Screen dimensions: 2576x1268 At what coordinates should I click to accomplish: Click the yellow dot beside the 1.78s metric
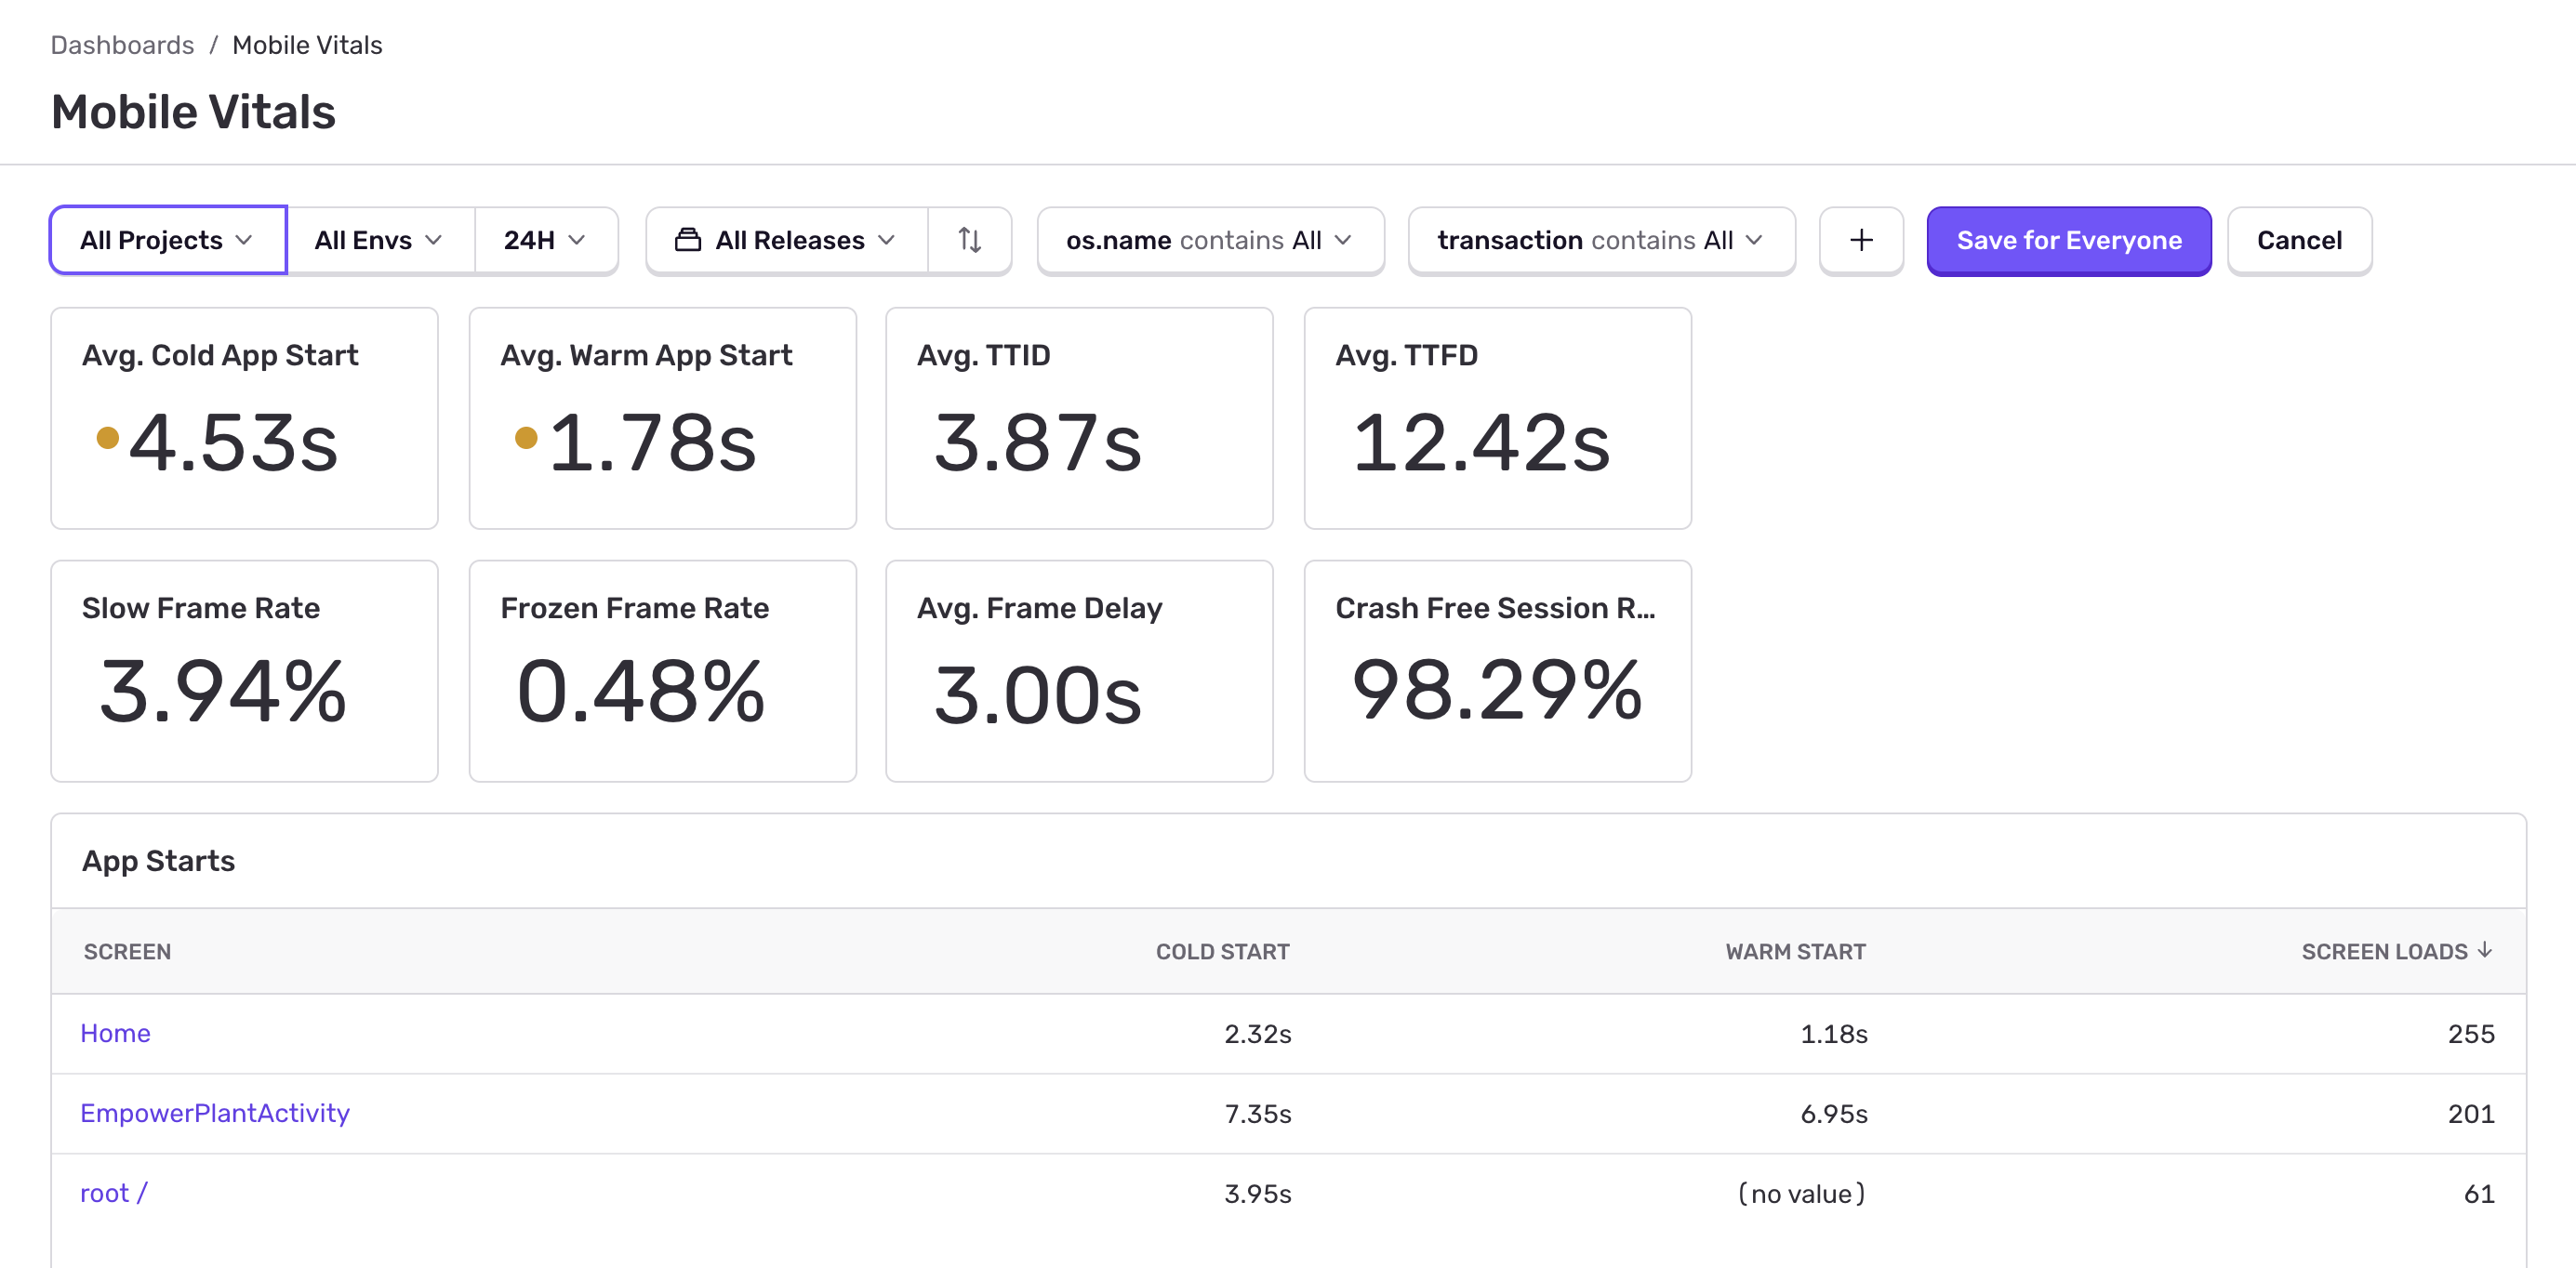click(527, 438)
